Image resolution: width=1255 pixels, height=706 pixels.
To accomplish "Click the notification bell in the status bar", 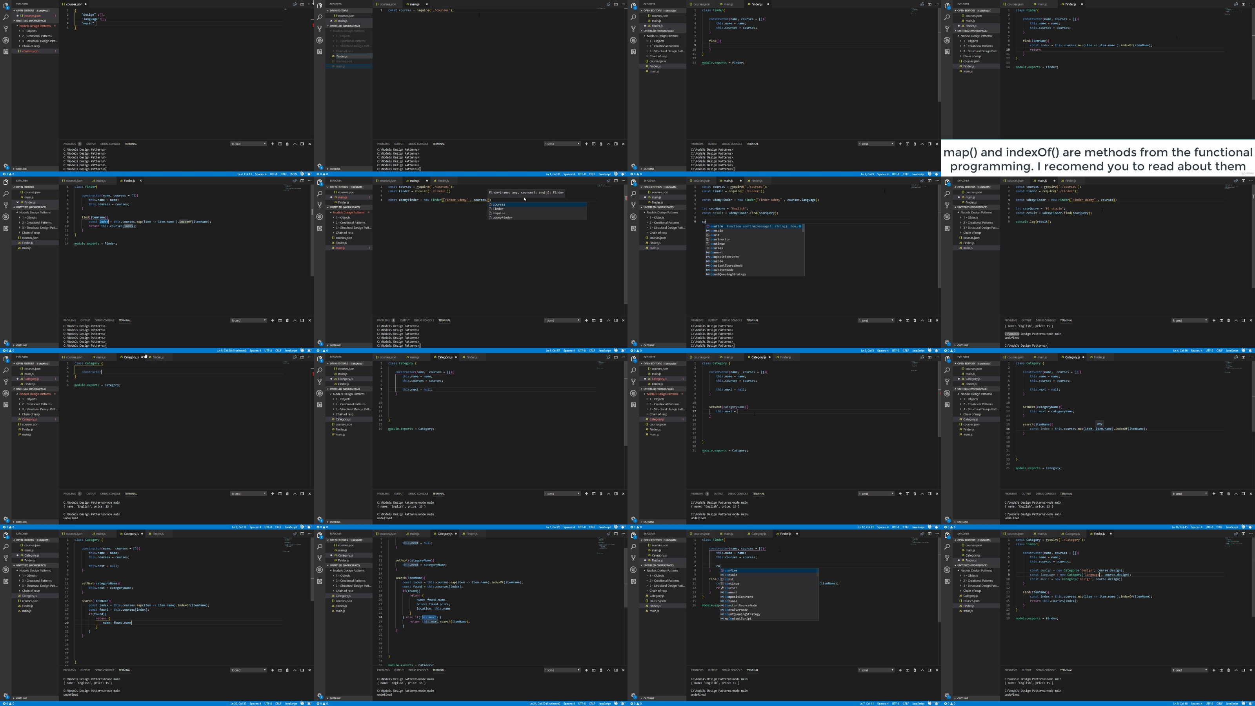I will tap(309, 174).
